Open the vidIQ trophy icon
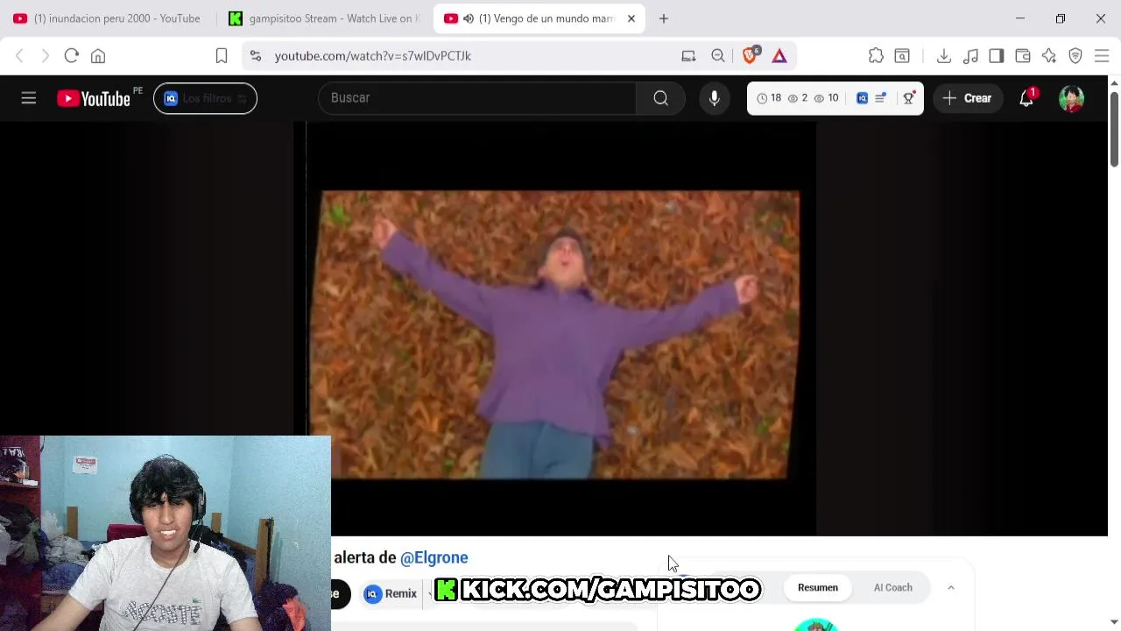 908,98
